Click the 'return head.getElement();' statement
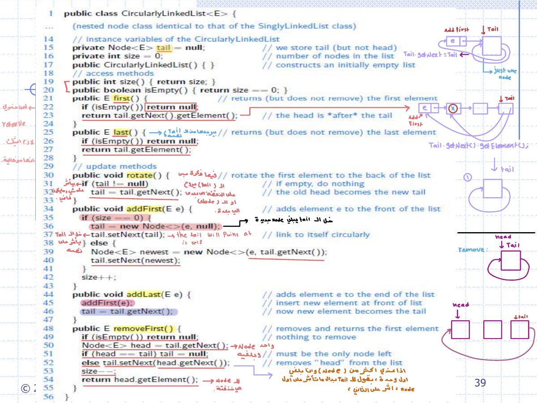This screenshot has width=537, height=403. [140, 380]
